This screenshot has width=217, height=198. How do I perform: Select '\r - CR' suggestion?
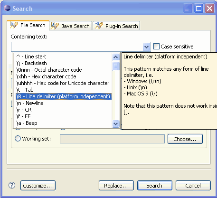[64, 110]
